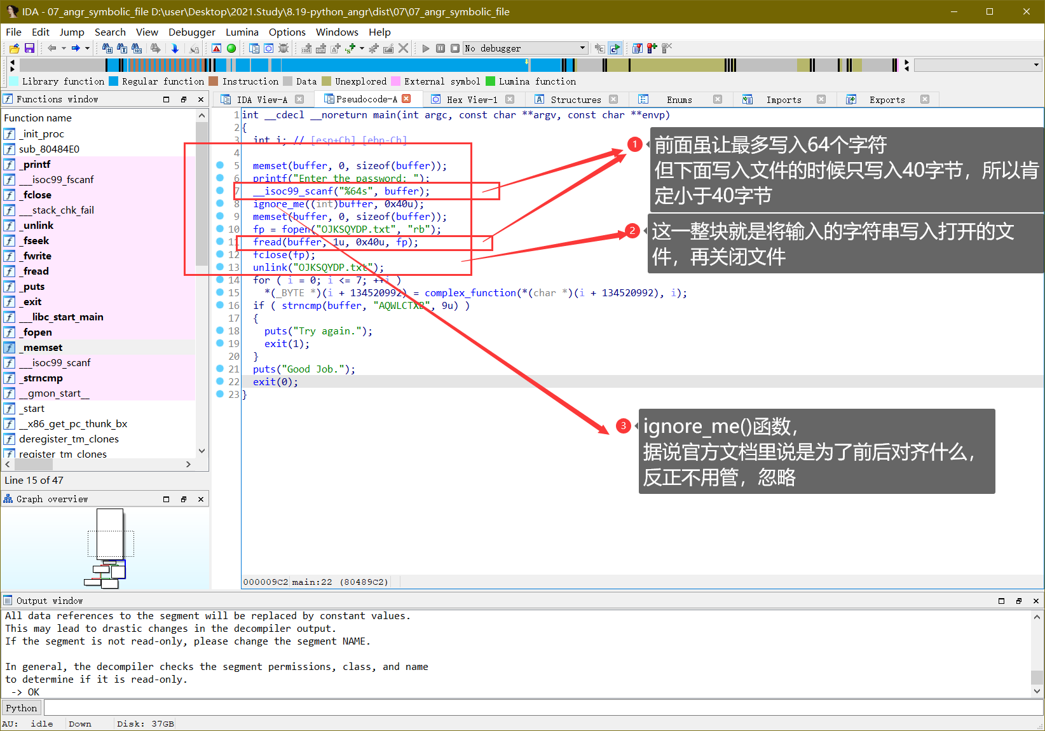Click the red warning triangle toolbar icon
The height and width of the screenshot is (731, 1045).
click(x=216, y=48)
